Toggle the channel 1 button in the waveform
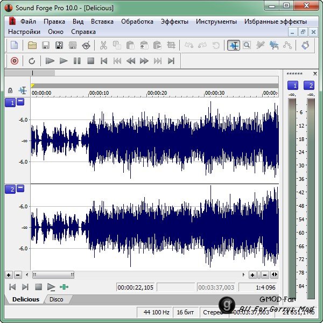 point(10,102)
